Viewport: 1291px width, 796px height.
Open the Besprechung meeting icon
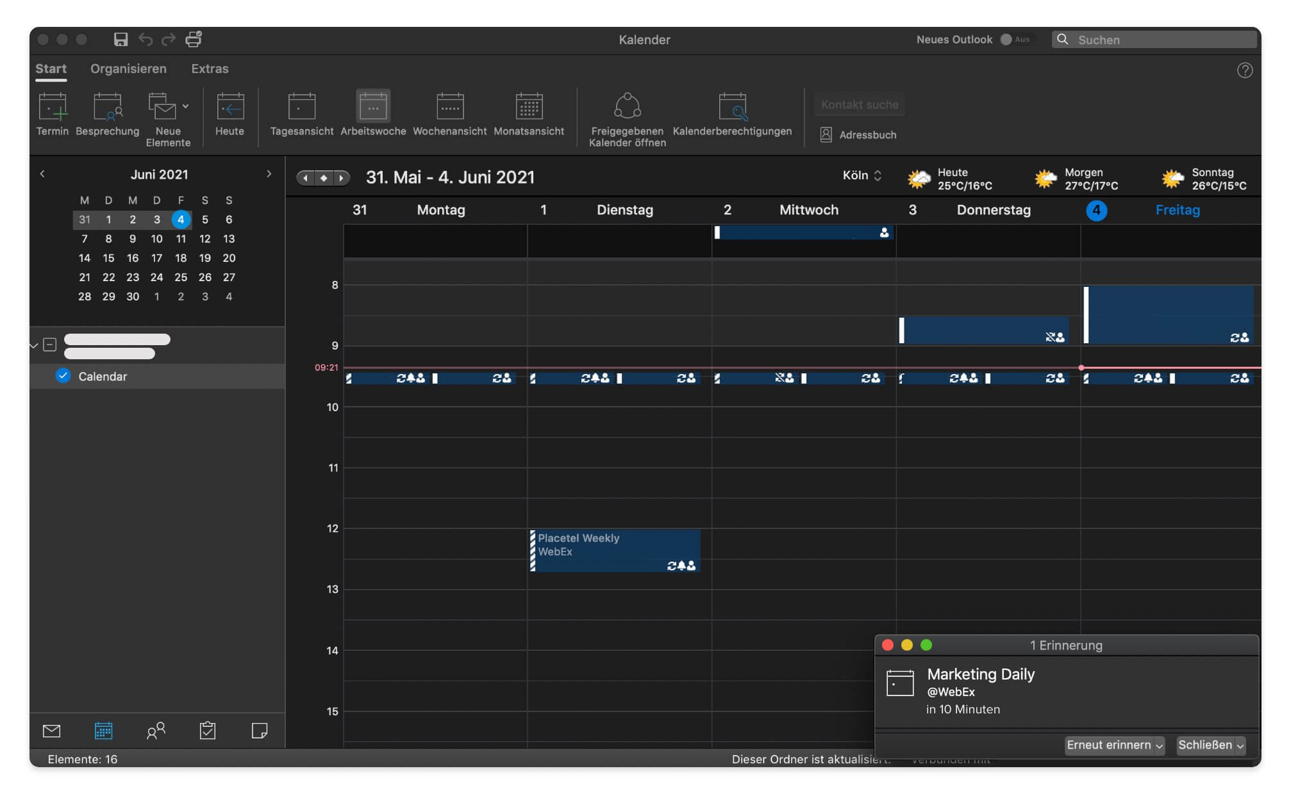tap(107, 107)
